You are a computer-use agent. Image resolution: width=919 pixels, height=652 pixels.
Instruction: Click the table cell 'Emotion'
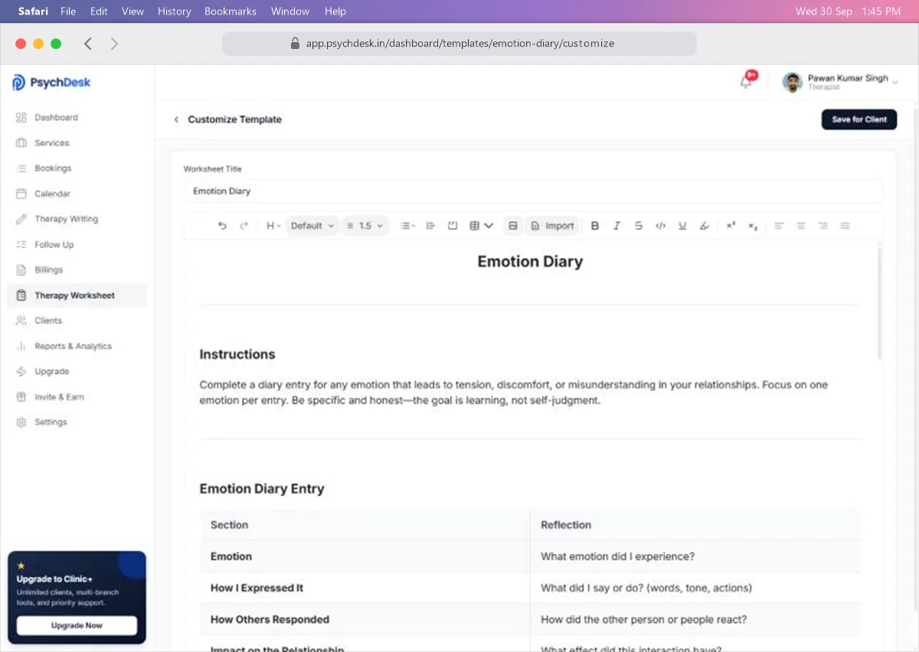point(365,556)
